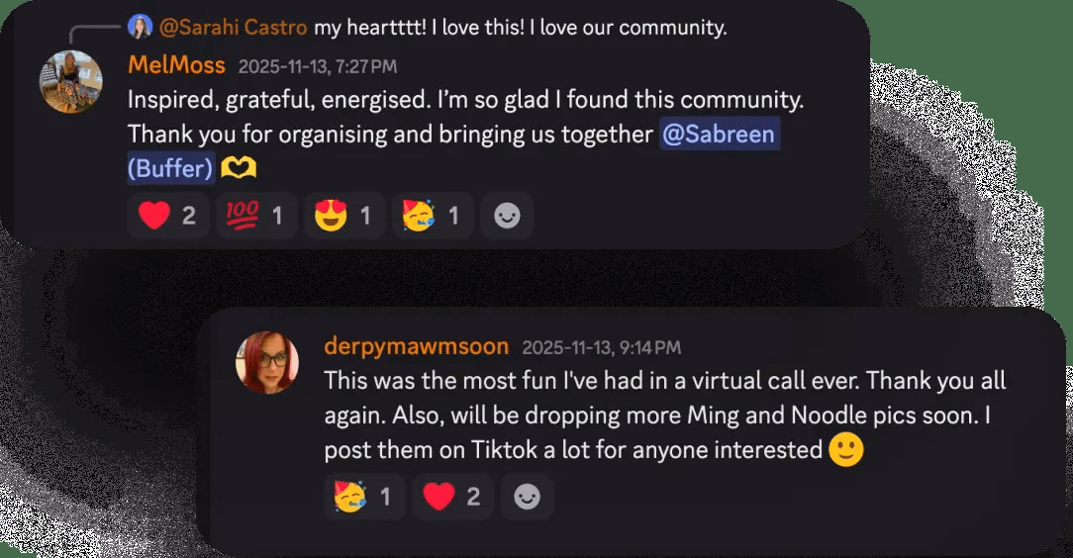Toggle the 100 emoji reaction on MelMoss's message
The height and width of the screenshot is (558, 1073).
pyautogui.click(x=256, y=216)
